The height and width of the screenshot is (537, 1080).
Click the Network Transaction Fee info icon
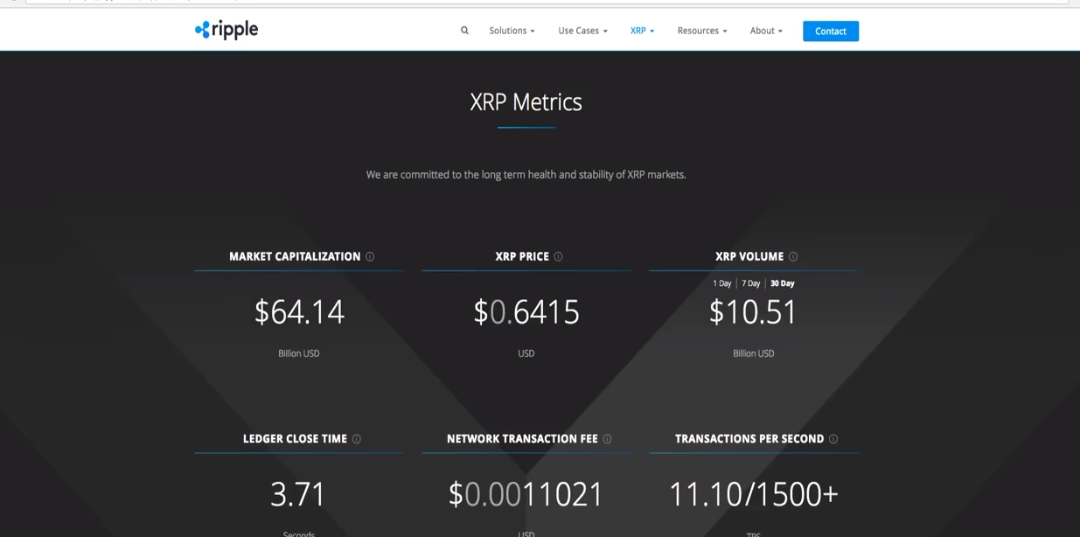(x=607, y=439)
